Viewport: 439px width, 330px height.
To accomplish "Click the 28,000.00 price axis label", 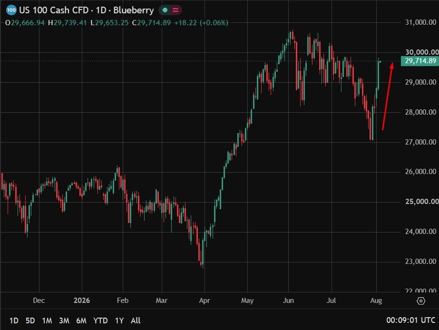I will 420,112.
